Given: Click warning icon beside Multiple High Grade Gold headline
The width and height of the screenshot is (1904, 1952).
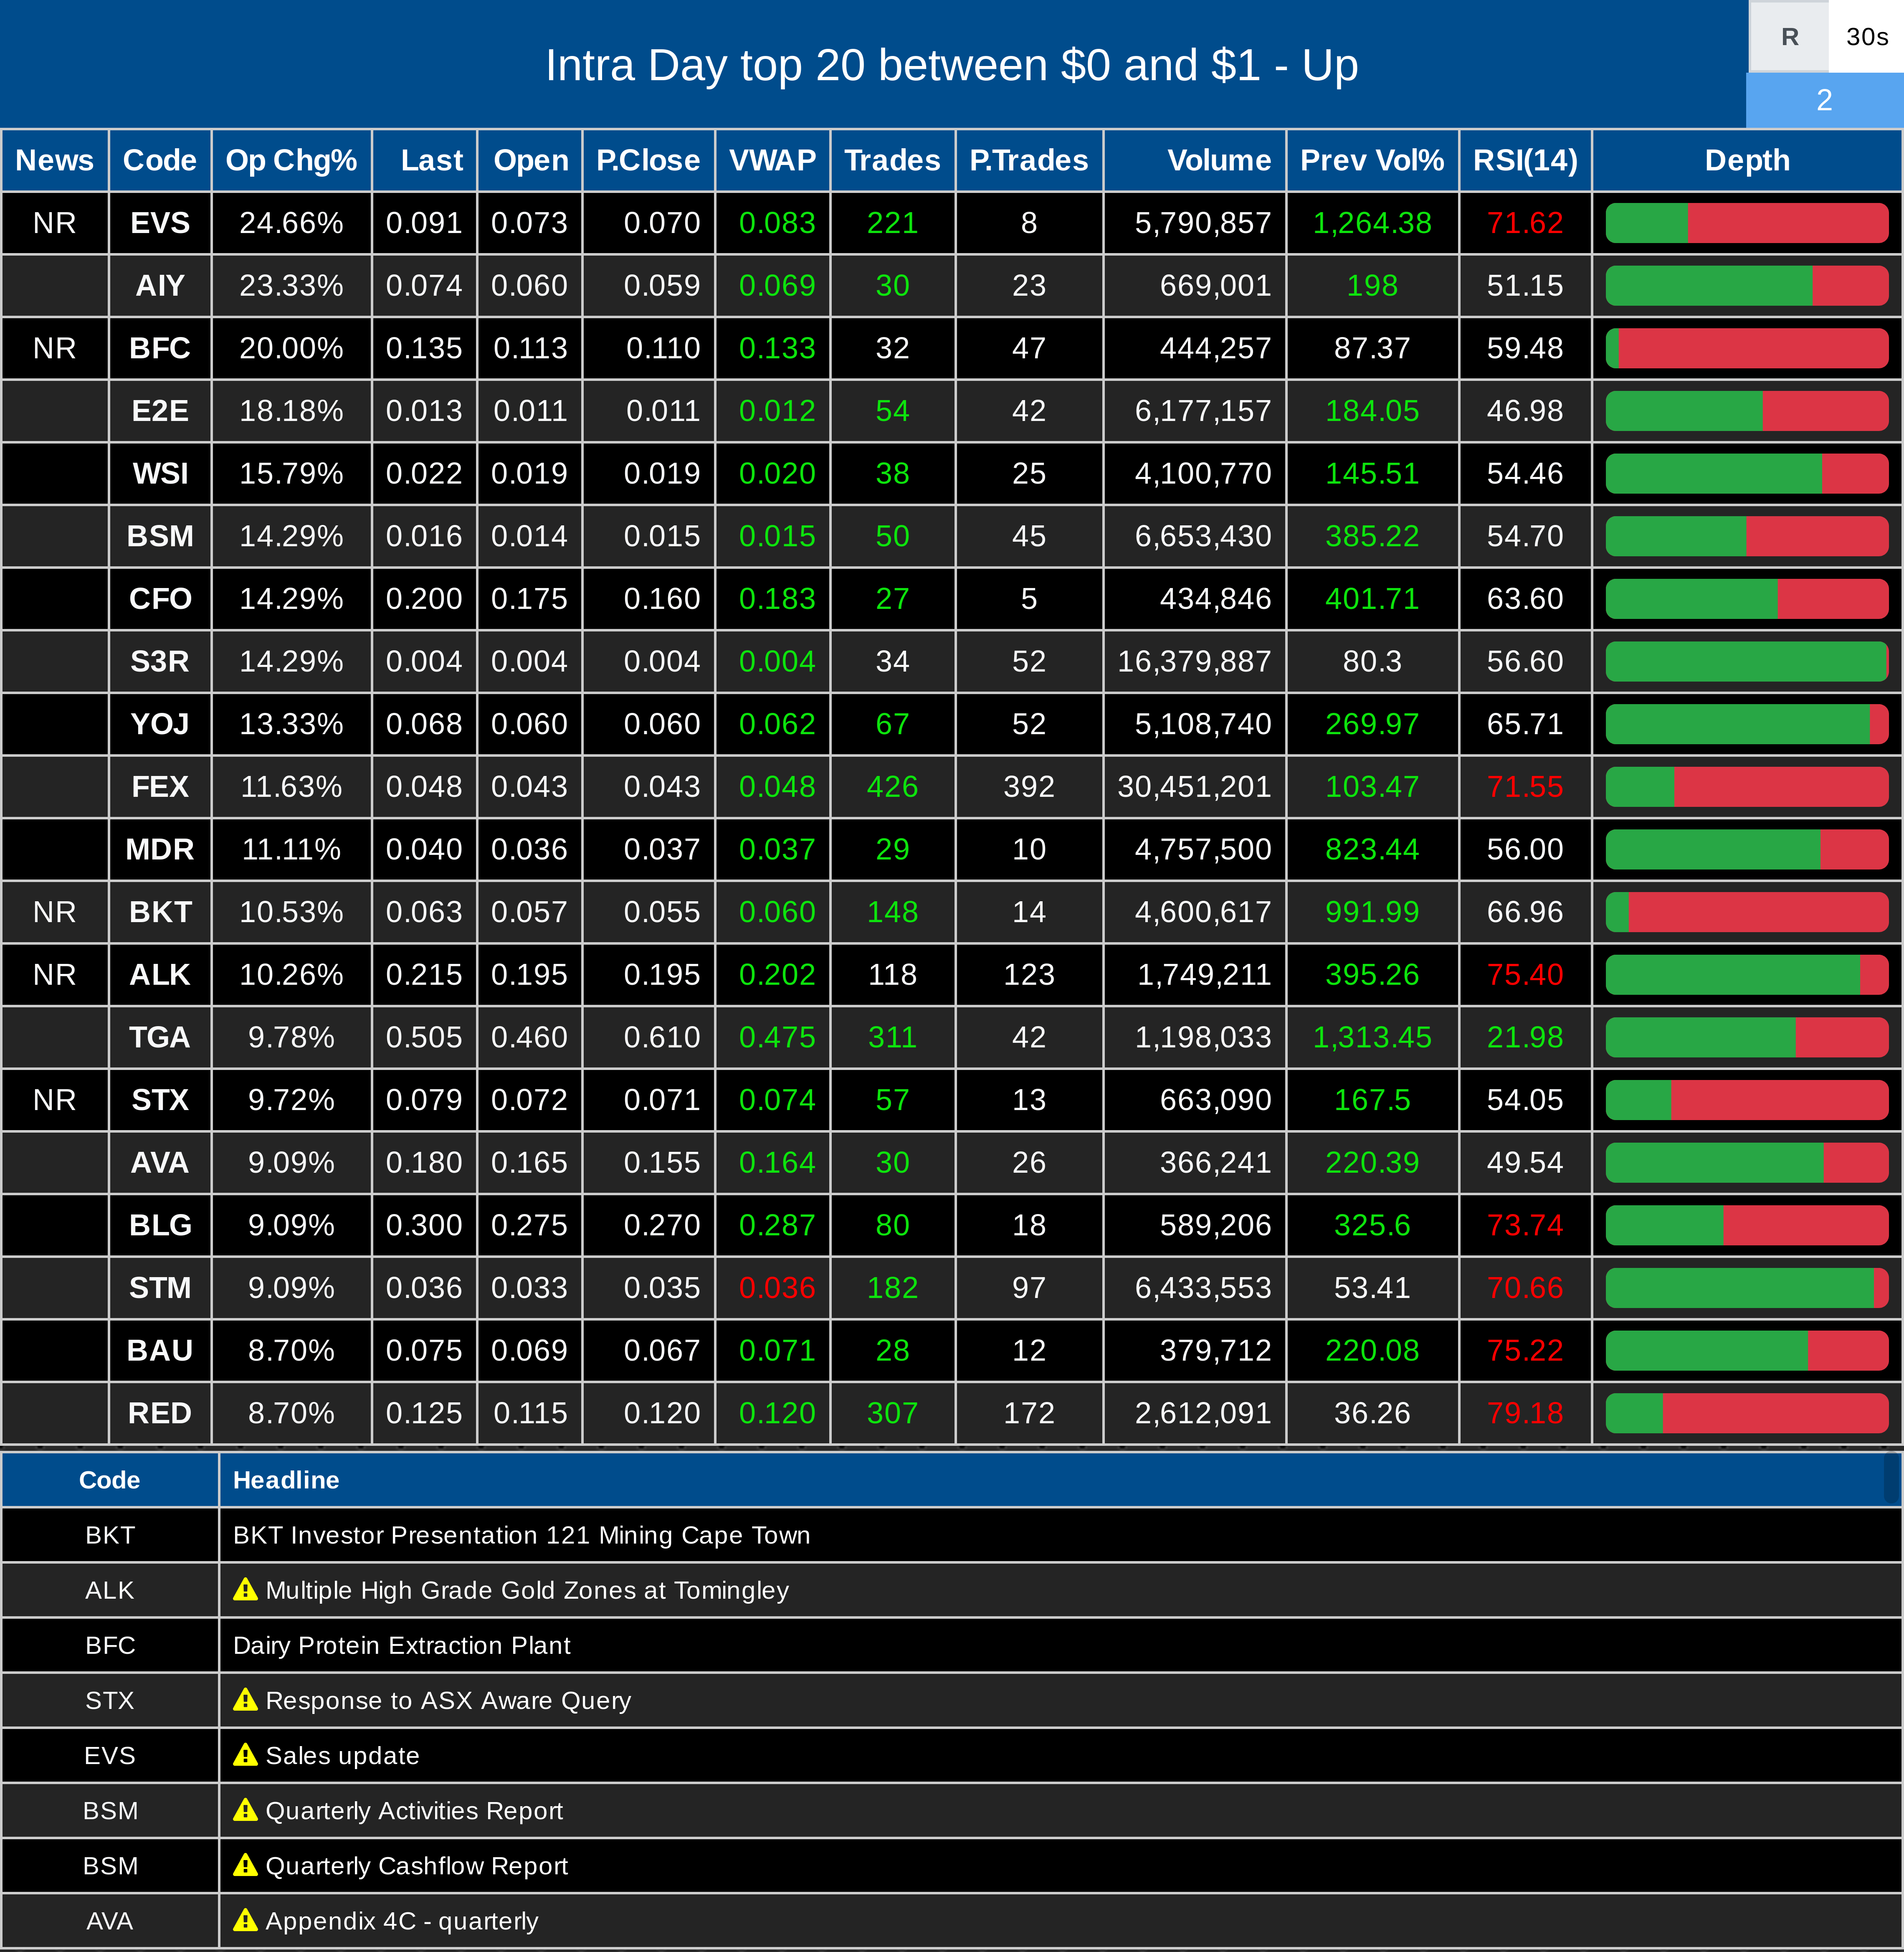Looking at the screenshot, I should coord(245,1590).
